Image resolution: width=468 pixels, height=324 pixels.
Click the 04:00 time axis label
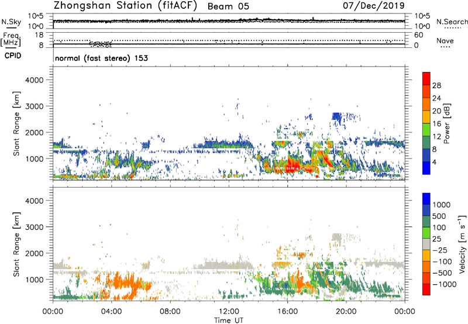111,312
